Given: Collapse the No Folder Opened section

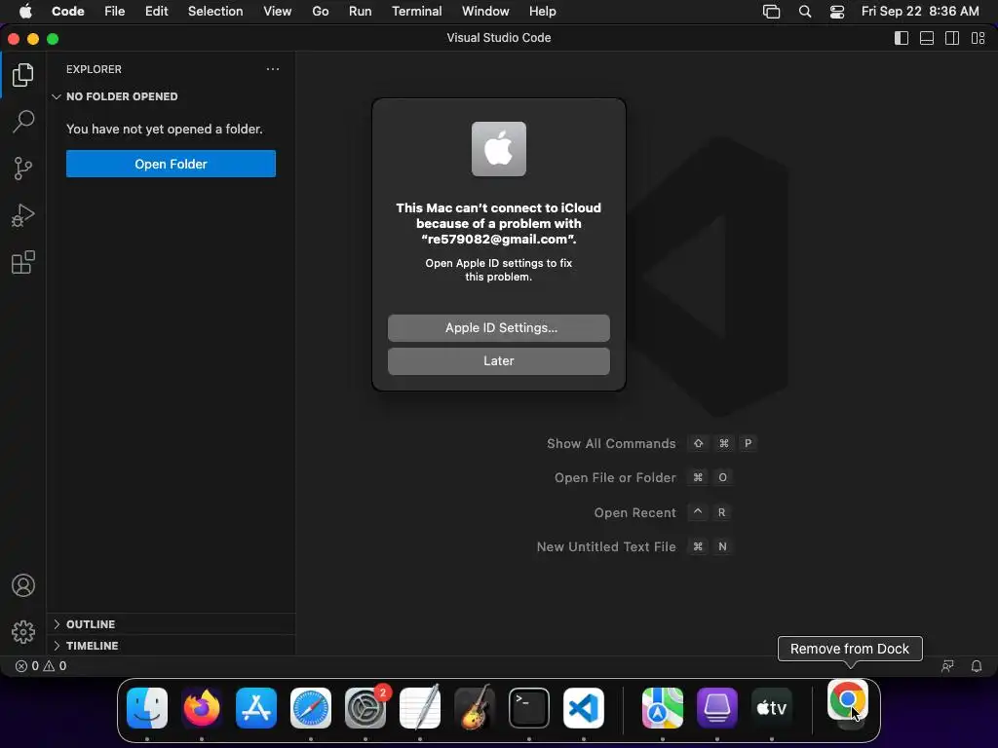Looking at the screenshot, I should click(x=172, y=96).
